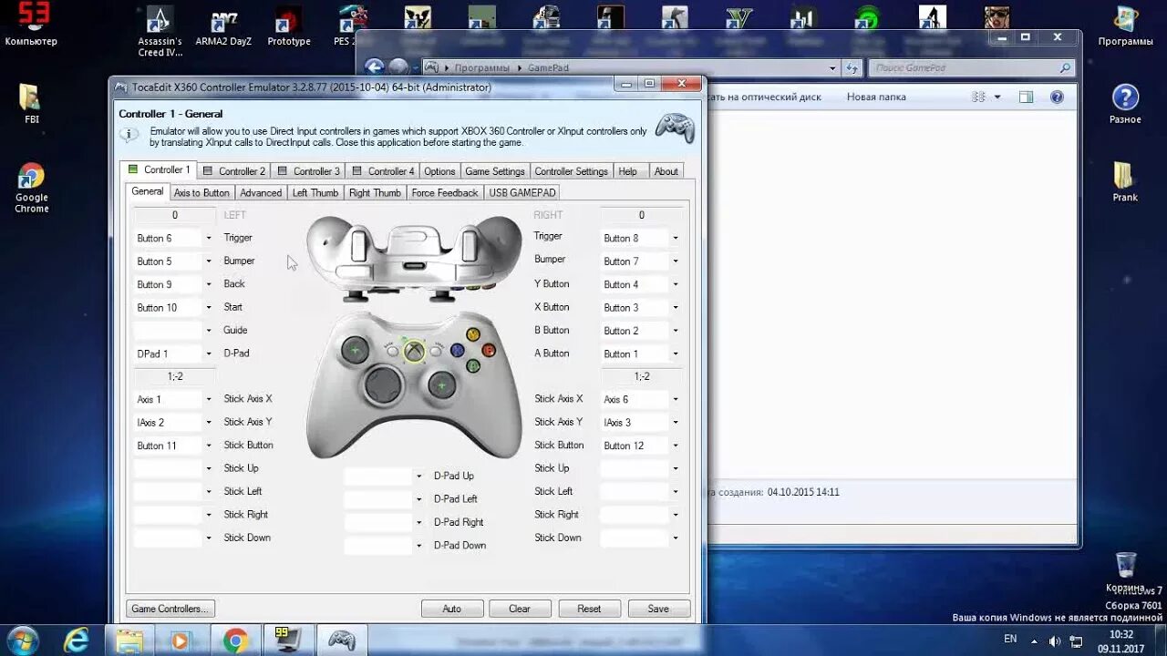The height and width of the screenshot is (656, 1167).
Task: Switch to the Controller 2 tab
Action: click(233, 171)
